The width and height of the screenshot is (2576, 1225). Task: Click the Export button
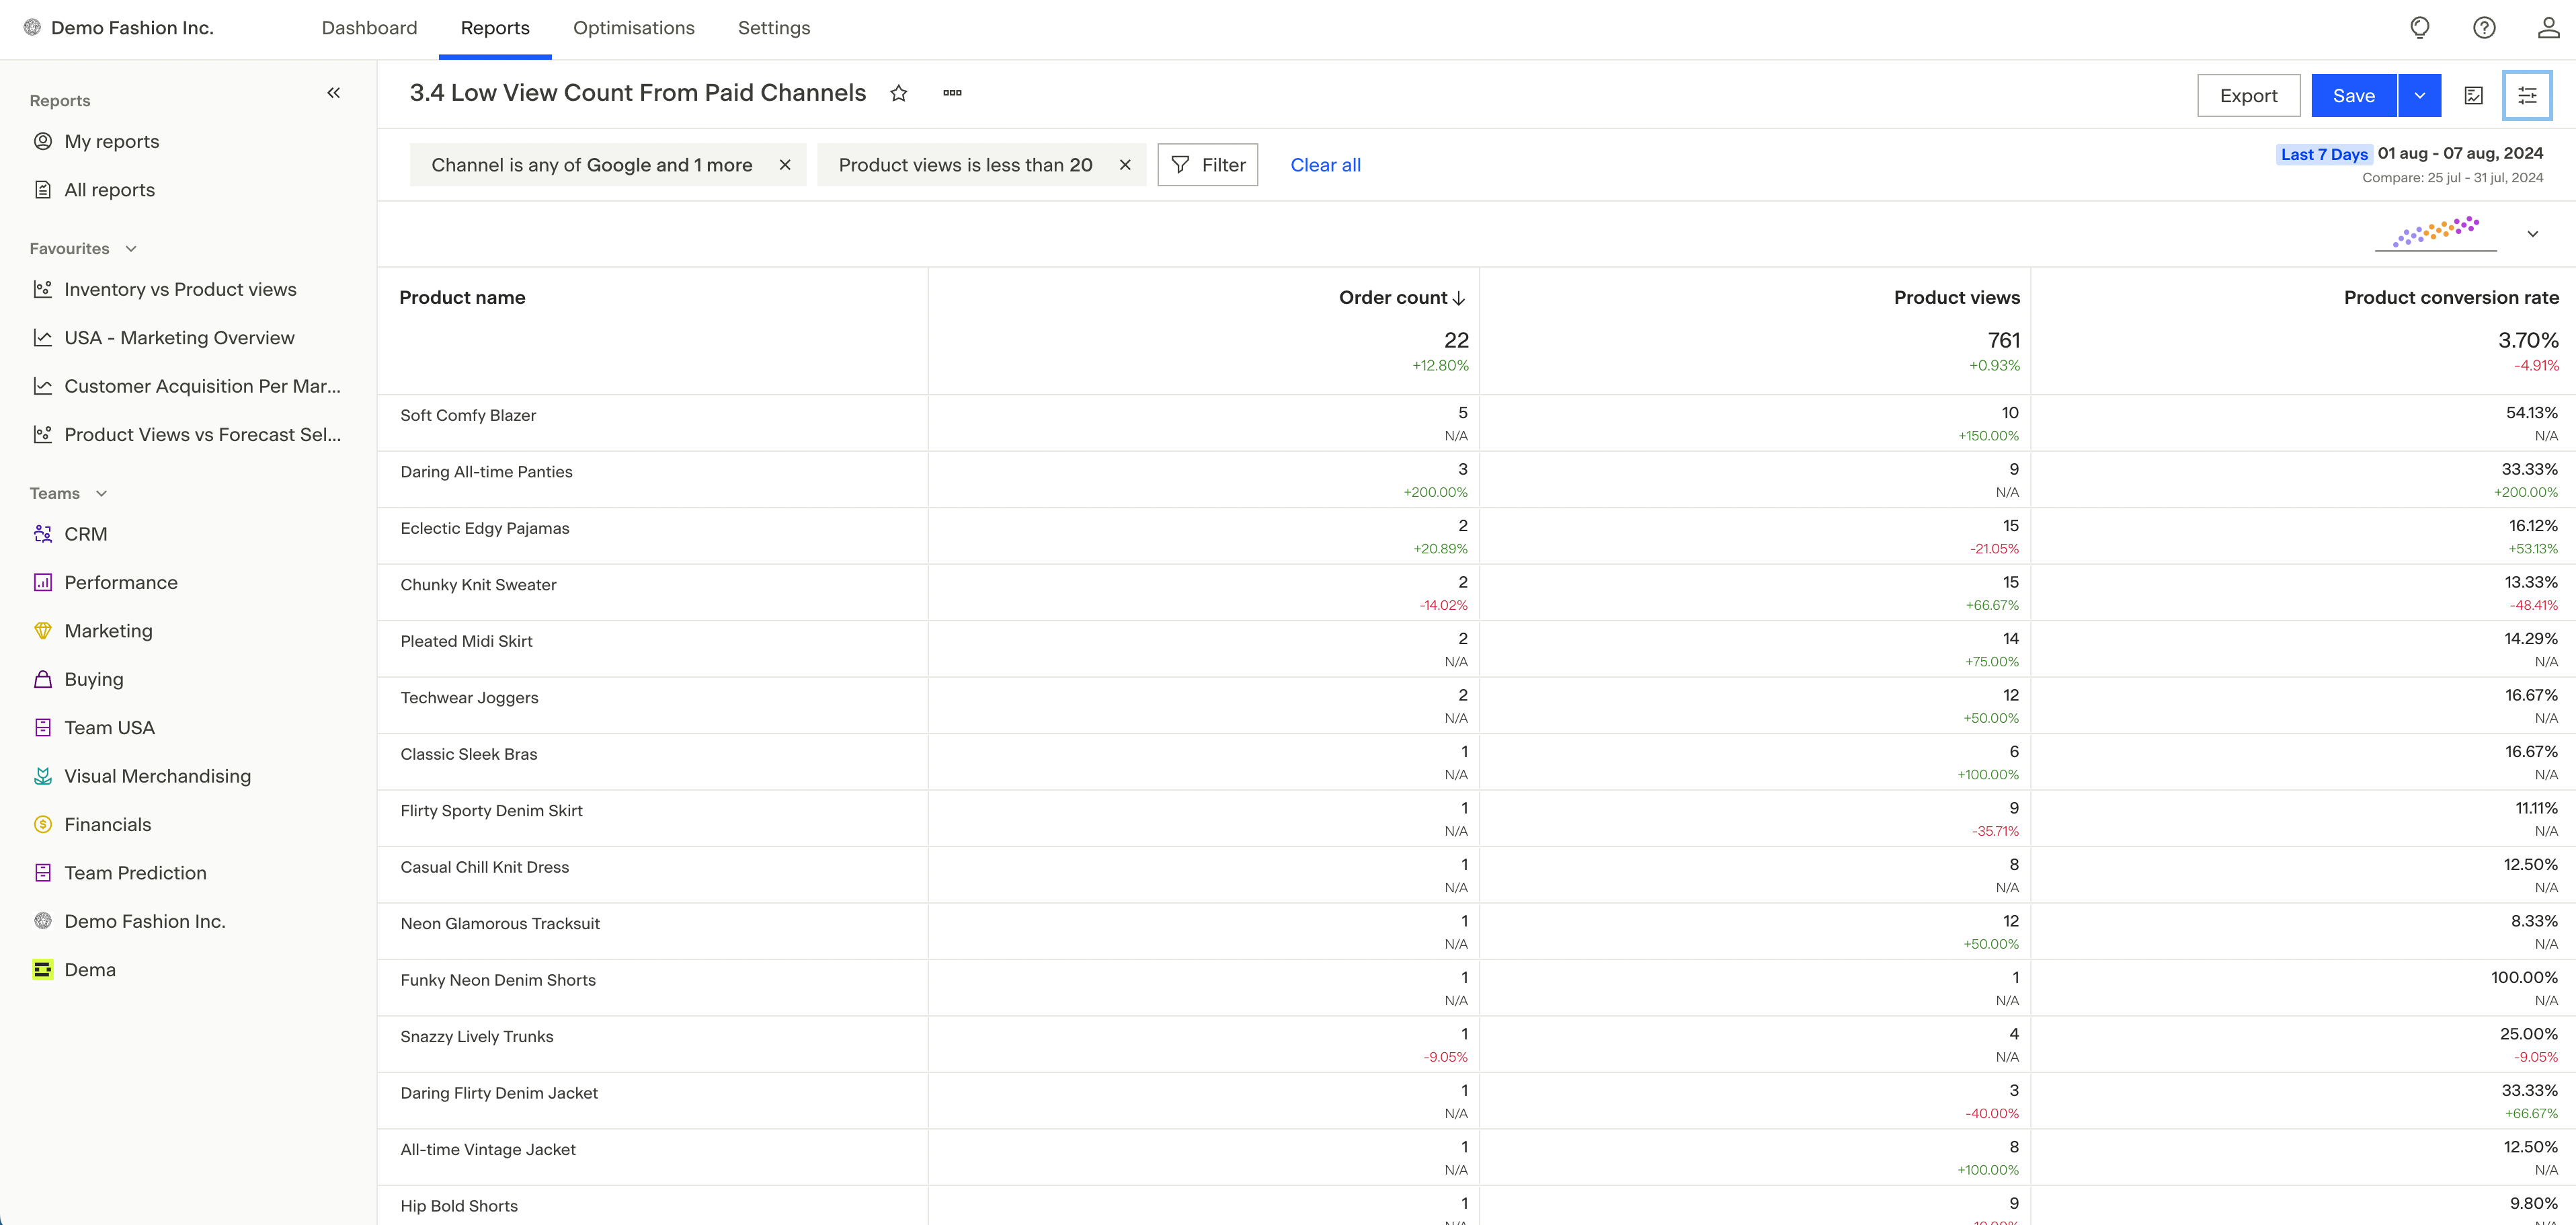[2248, 96]
